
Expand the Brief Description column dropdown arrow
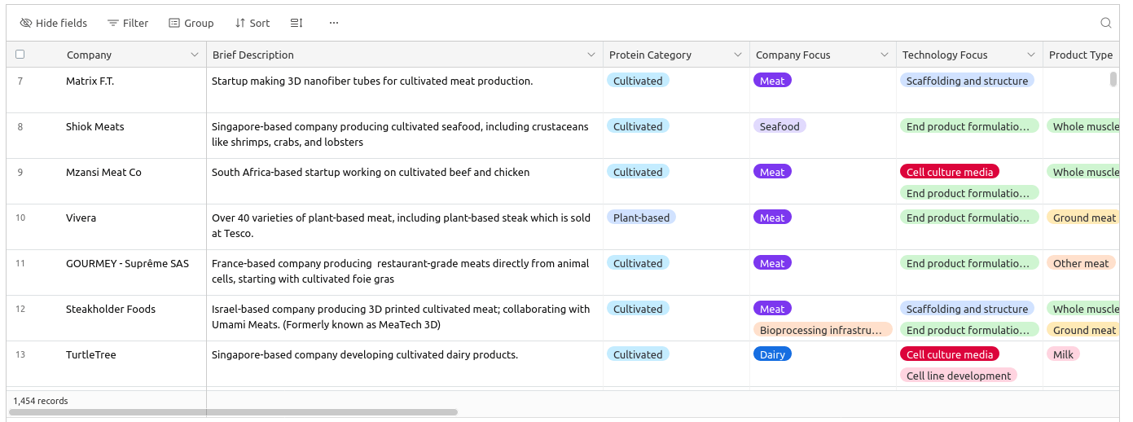(591, 55)
